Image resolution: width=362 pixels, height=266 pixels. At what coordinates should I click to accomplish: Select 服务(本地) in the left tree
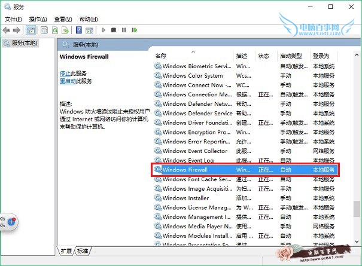coord(20,43)
